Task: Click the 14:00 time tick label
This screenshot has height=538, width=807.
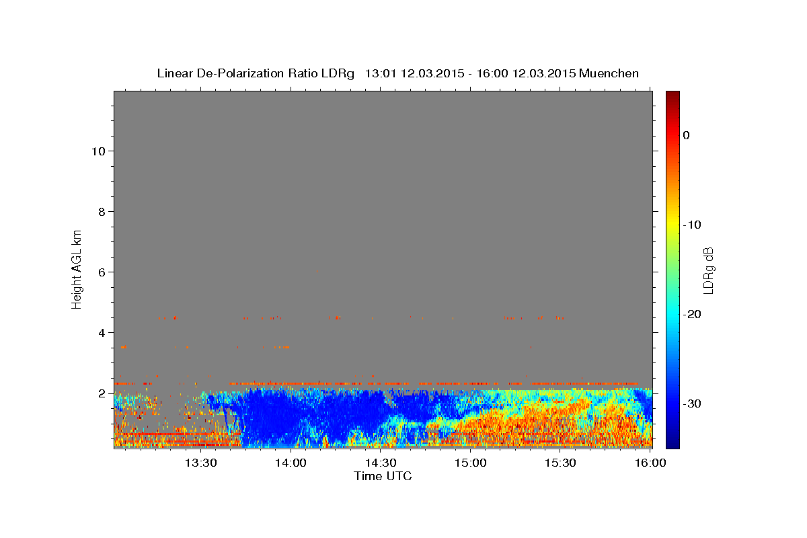Action: point(290,463)
